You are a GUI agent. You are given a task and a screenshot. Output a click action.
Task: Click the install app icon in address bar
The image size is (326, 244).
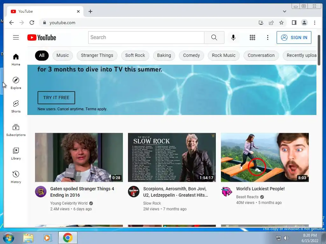pos(261,23)
